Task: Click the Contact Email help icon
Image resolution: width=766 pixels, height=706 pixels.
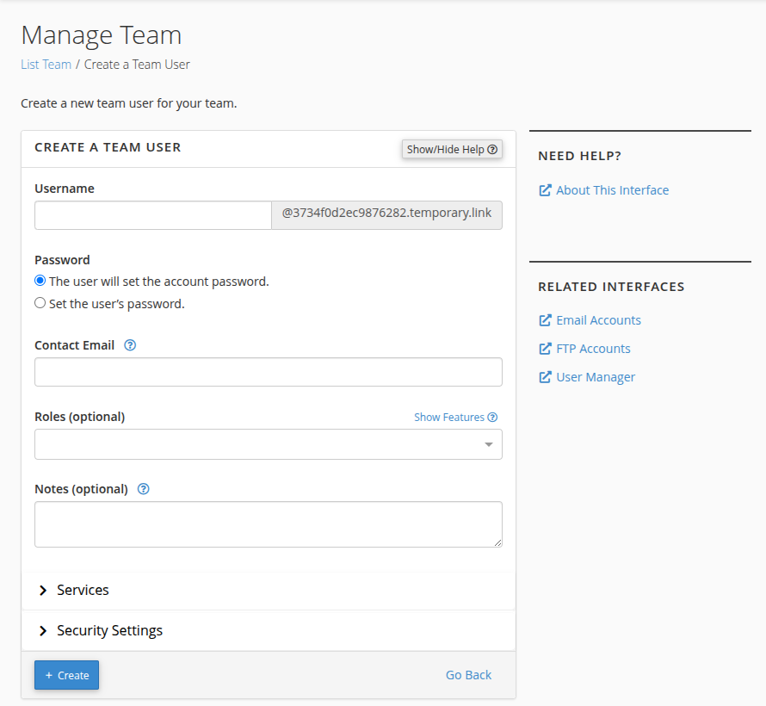Action: tap(130, 345)
